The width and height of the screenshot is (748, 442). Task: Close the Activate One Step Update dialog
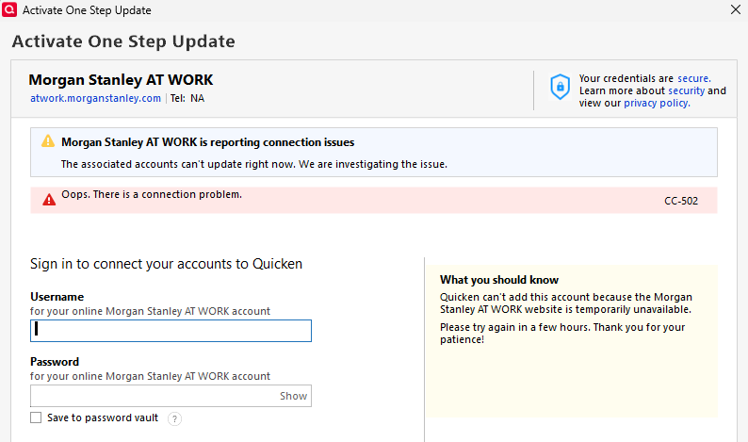click(736, 9)
